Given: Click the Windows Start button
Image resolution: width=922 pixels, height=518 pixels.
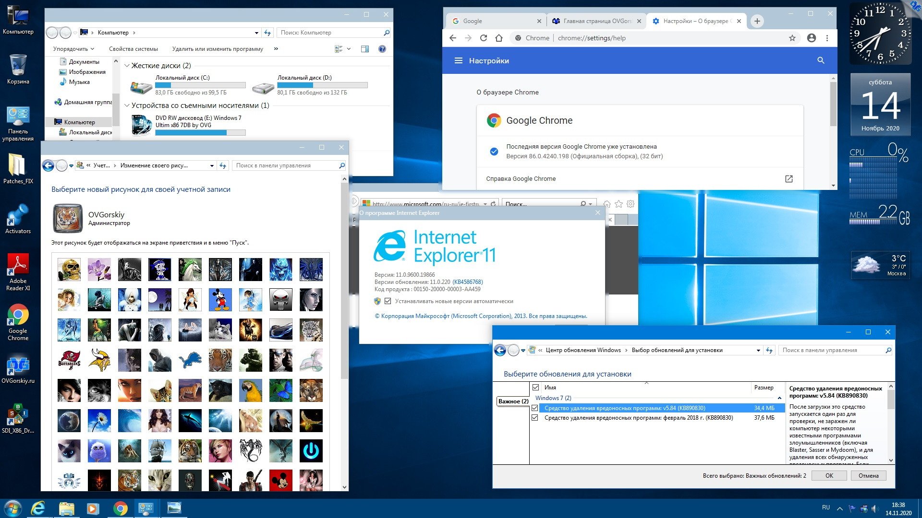Looking at the screenshot, I should (x=12, y=508).
